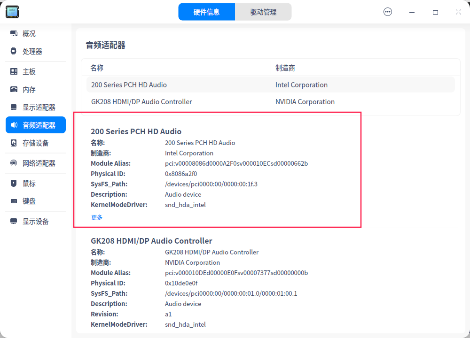The image size is (470, 338).
Task: Switch to the 驱动管理 tab
Action: click(x=263, y=11)
